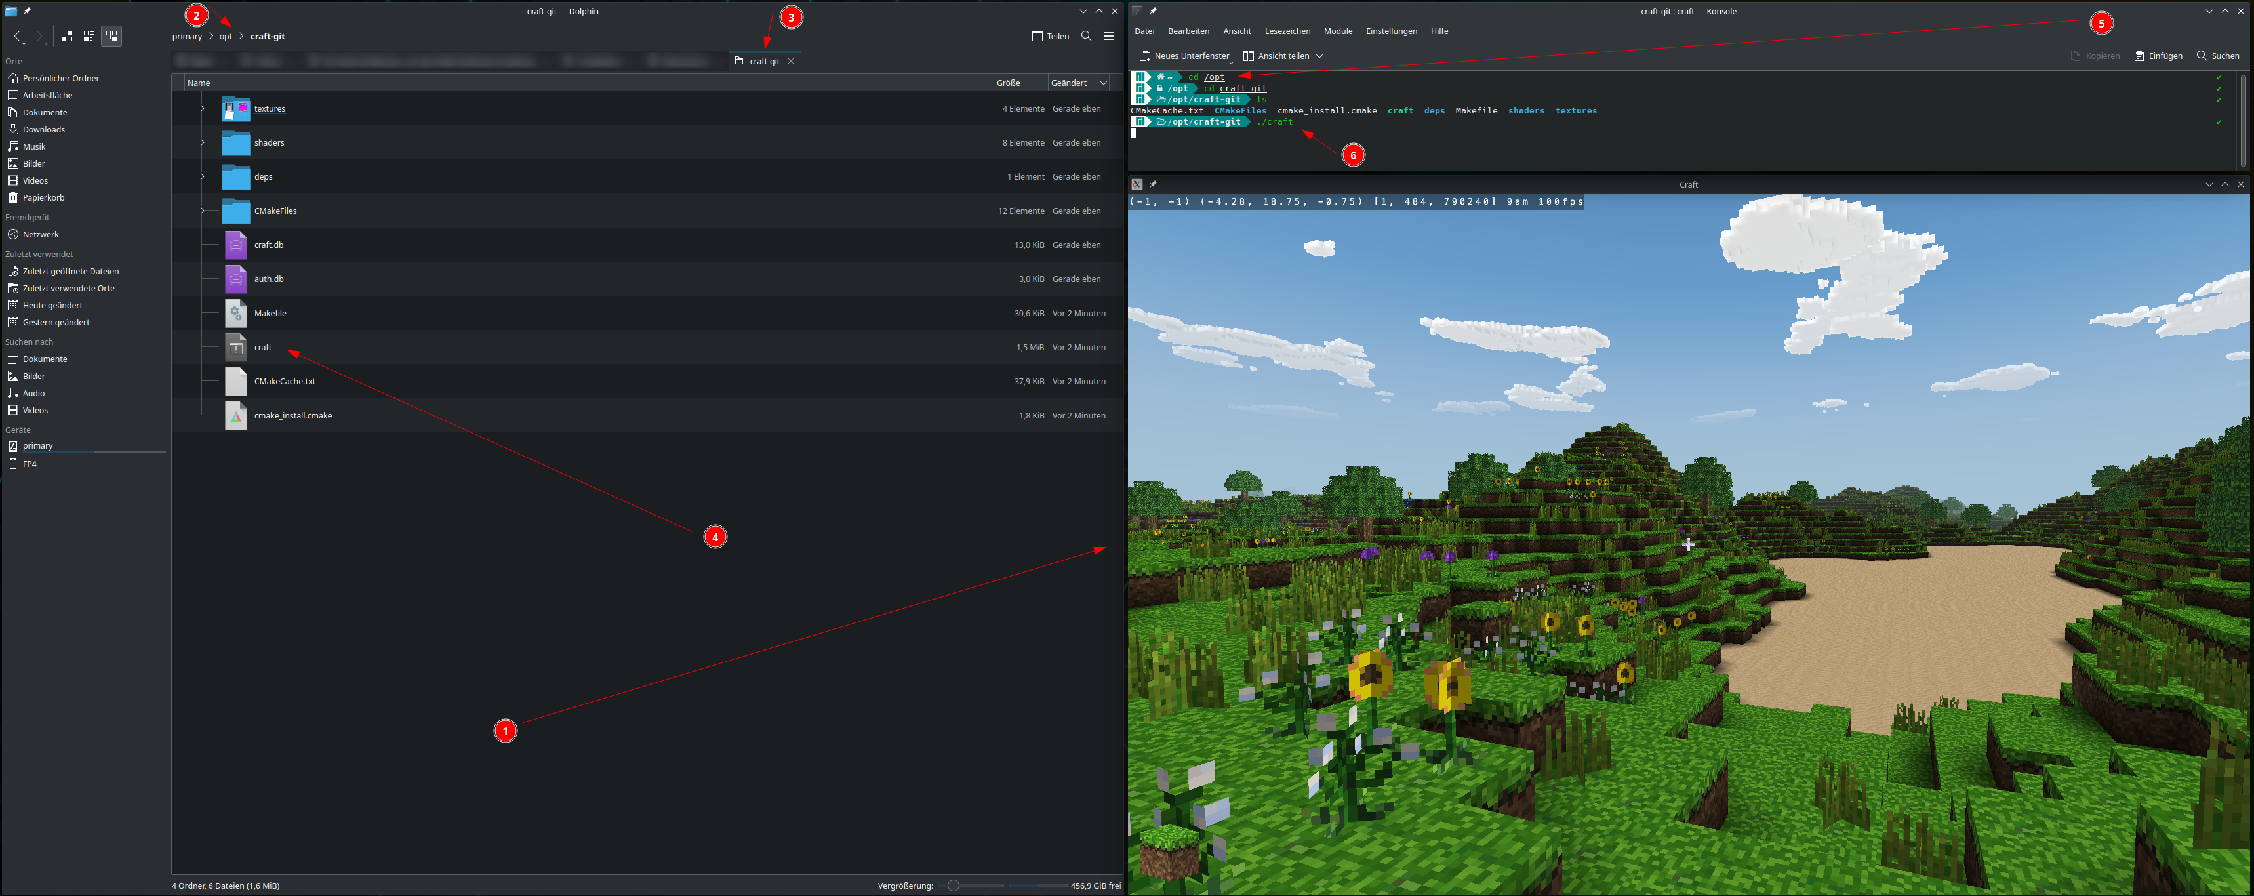The height and width of the screenshot is (896, 2254).
Task: Click the Einfügen paste button
Action: [2158, 56]
